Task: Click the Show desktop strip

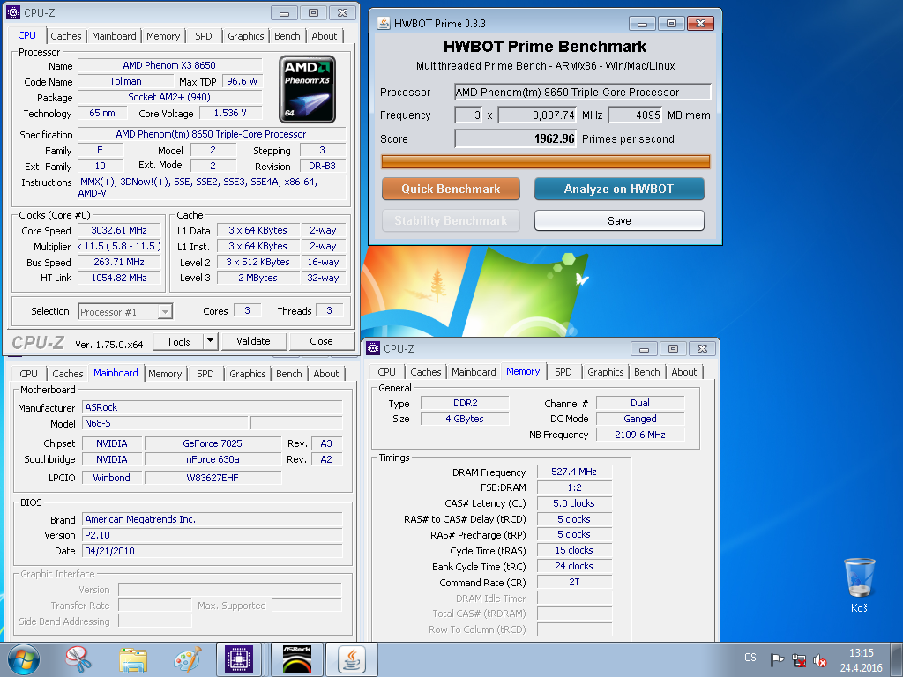Action: click(899, 659)
